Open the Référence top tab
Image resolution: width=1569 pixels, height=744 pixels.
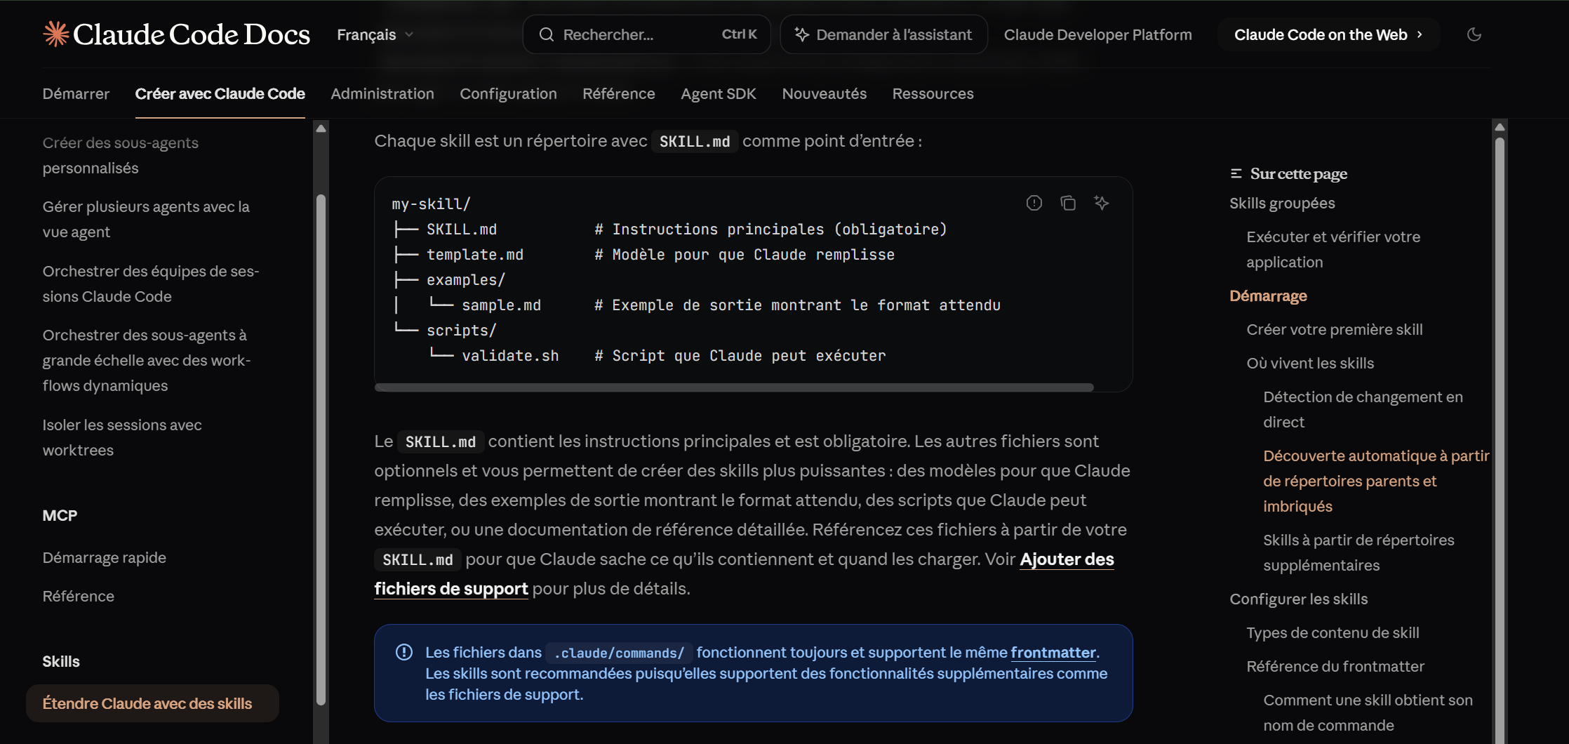point(619,93)
